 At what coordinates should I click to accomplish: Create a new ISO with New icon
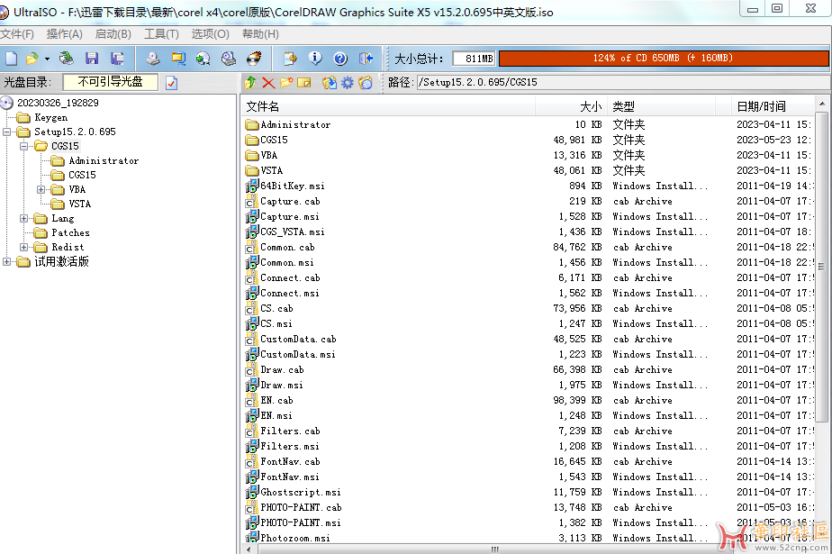click(x=11, y=59)
